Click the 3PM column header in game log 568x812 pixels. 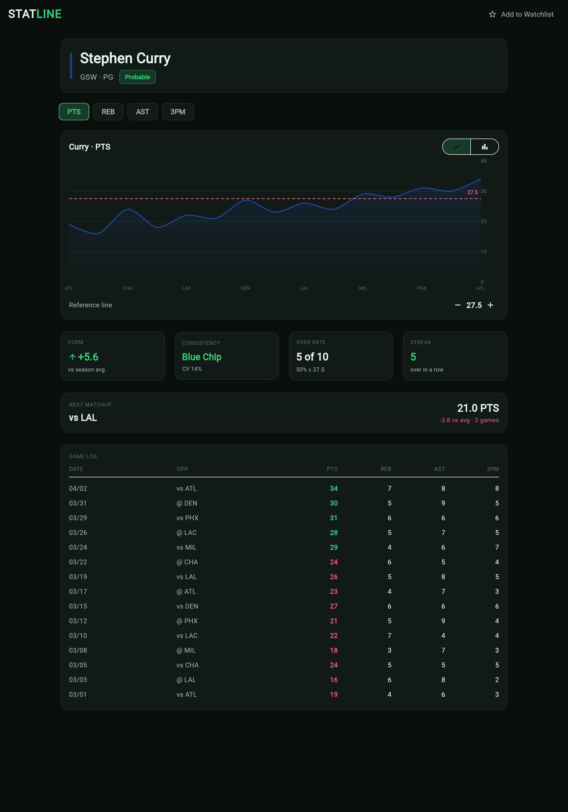tap(492, 469)
